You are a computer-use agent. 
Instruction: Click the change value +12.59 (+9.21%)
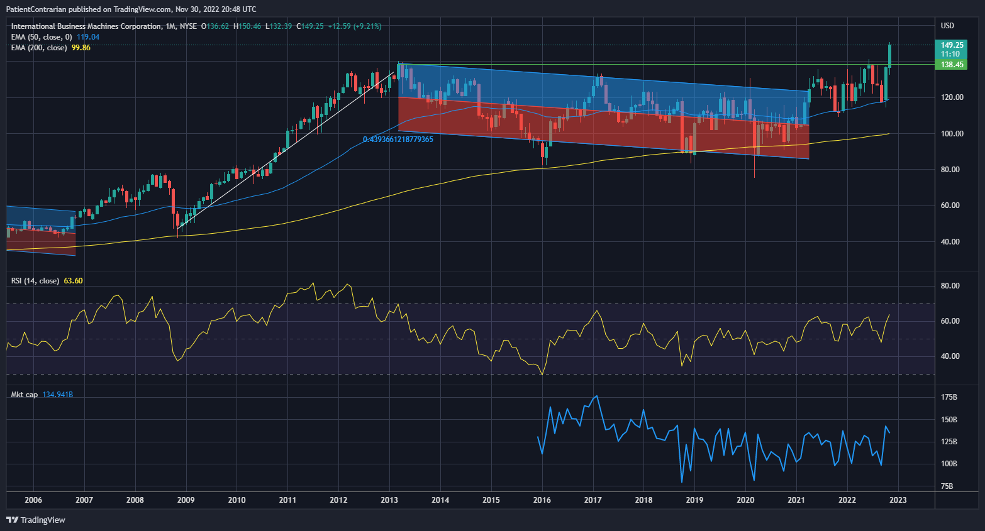[x=355, y=26]
